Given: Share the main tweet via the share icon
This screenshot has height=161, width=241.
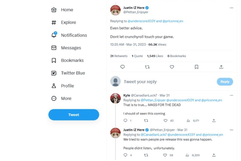Looking at the screenshot, I should pyautogui.click(x=221, y=67).
